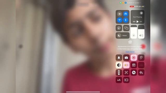Toggle Silent Mode with the bell
Viewport: 166px width, 93px height.
(119, 58)
